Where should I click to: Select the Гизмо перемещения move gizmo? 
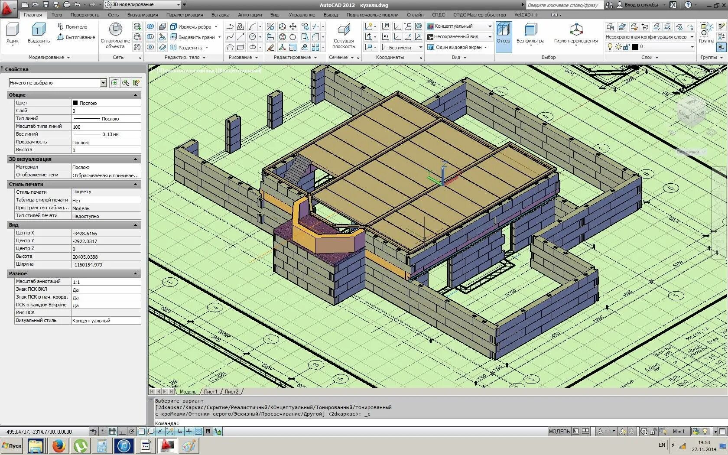click(576, 34)
